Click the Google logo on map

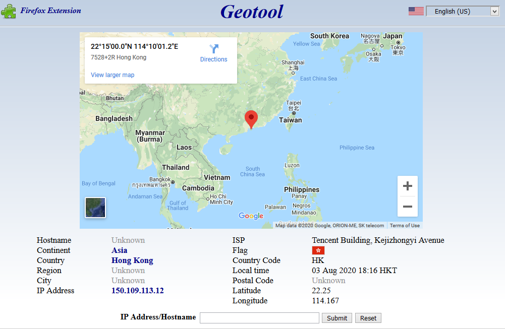[251, 216]
